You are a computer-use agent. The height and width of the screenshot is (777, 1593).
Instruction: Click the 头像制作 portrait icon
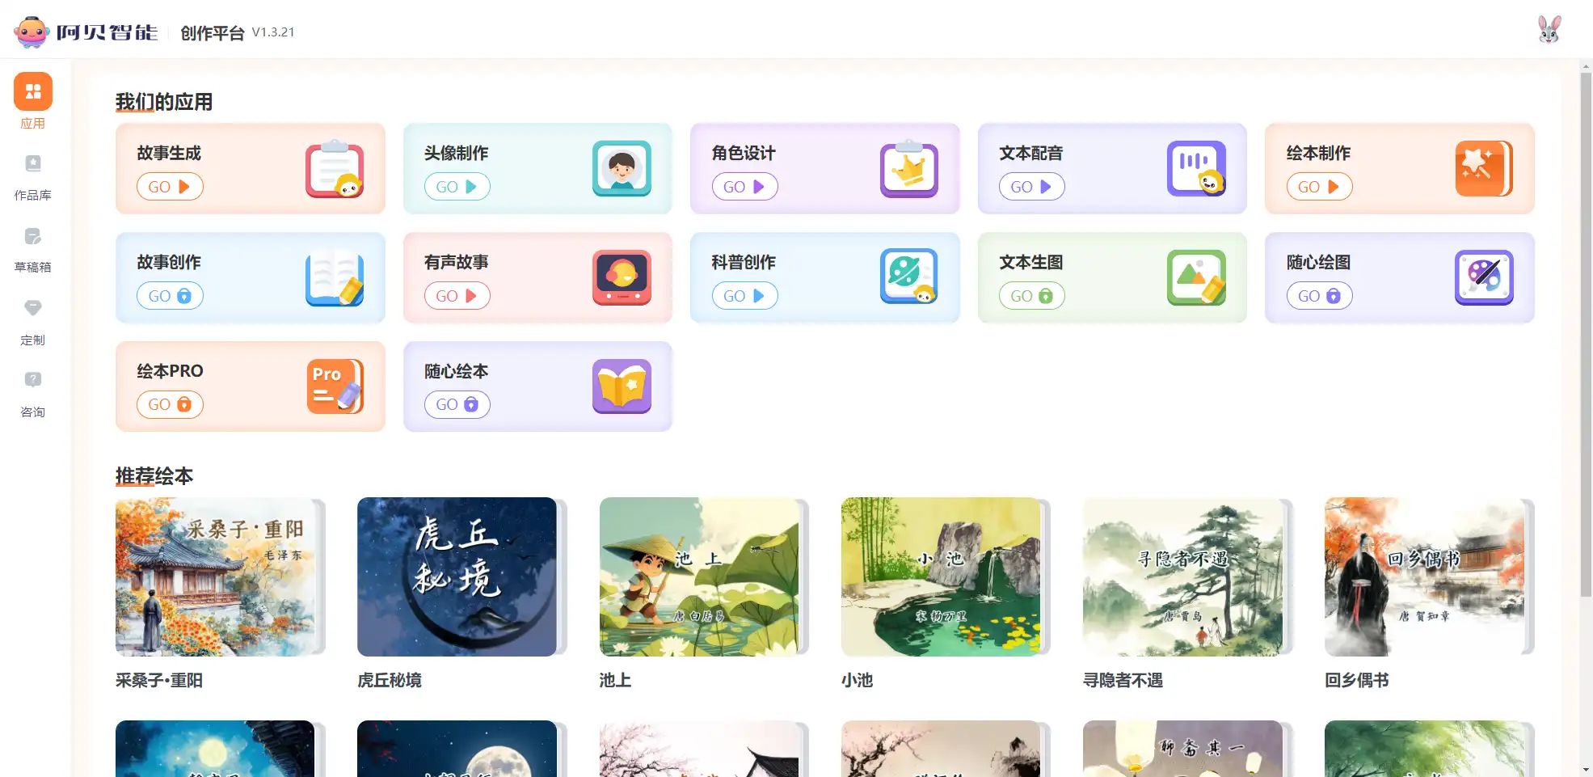[x=622, y=168]
